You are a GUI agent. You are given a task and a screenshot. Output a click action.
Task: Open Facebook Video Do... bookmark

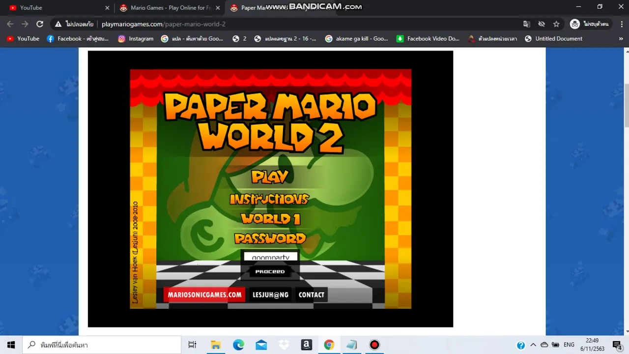click(428, 38)
